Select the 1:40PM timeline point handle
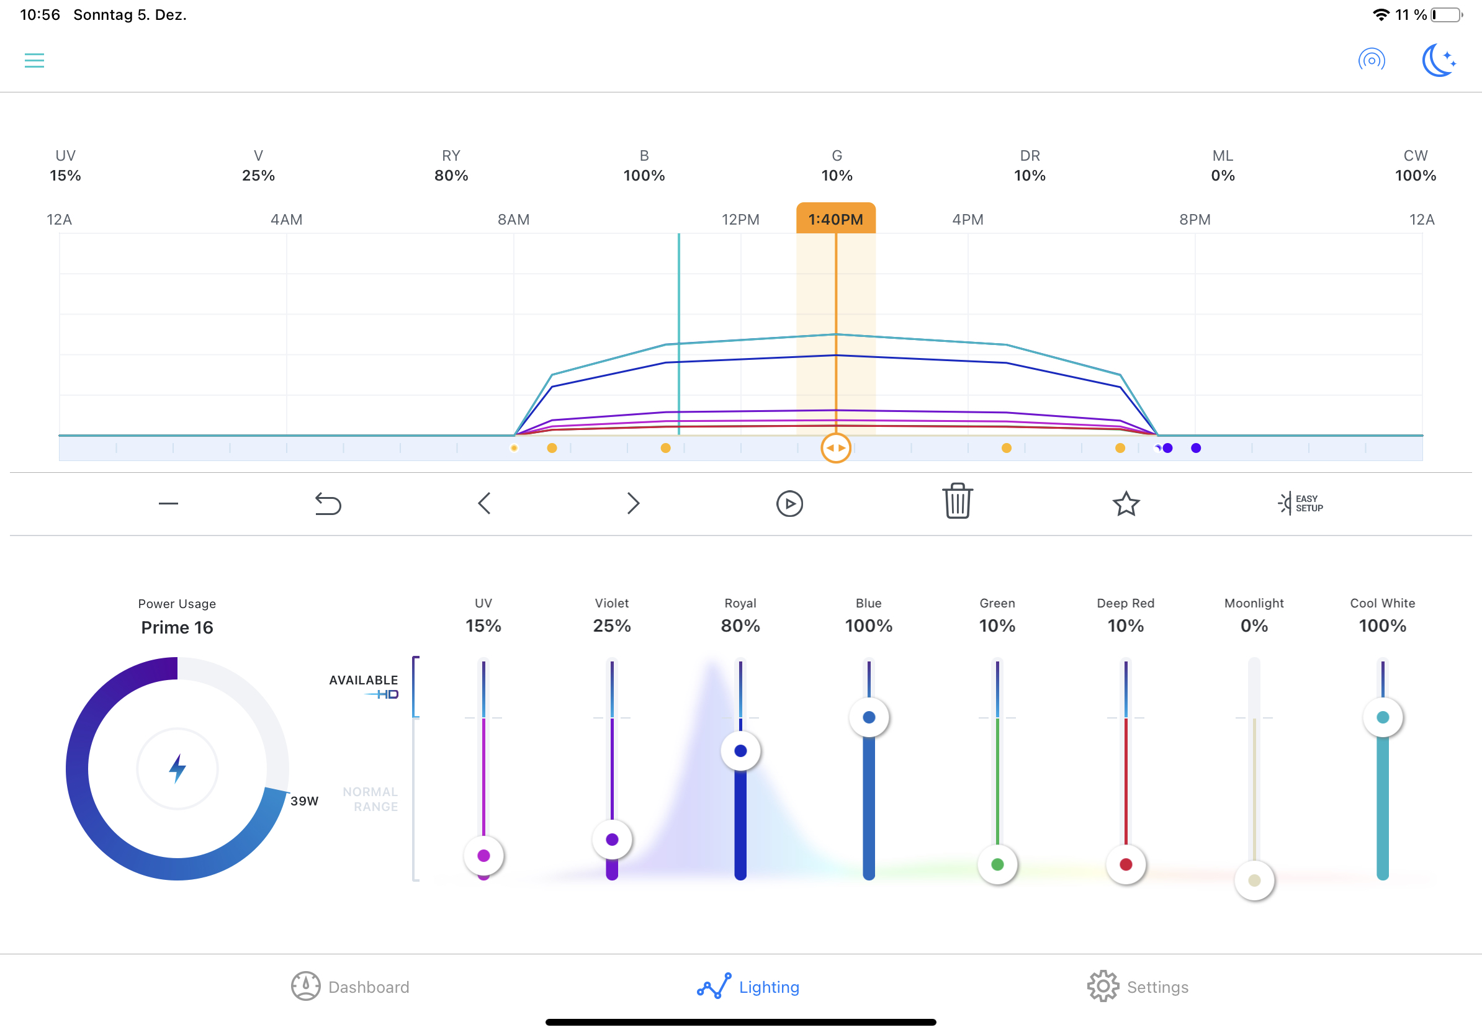1482x1035 pixels. 835,448
